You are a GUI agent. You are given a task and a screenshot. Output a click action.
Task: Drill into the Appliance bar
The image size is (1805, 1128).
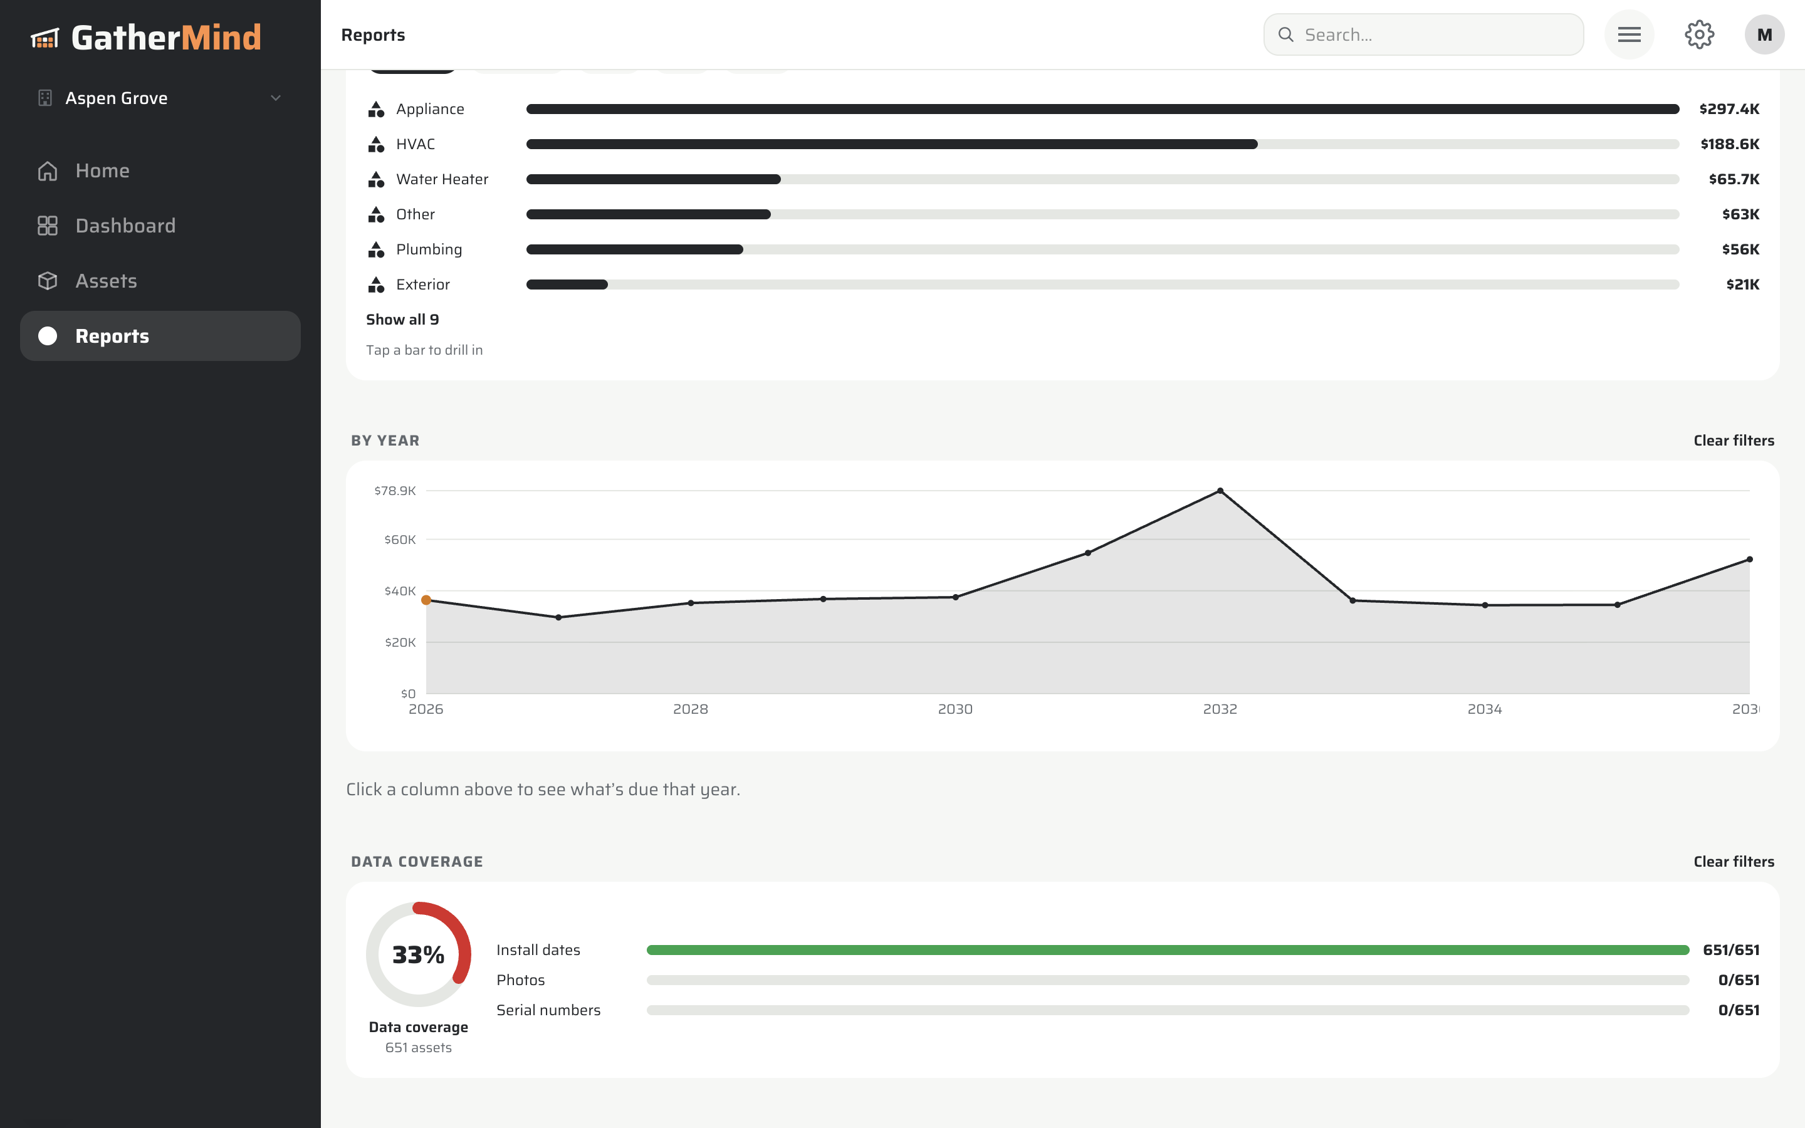coord(1102,109)
